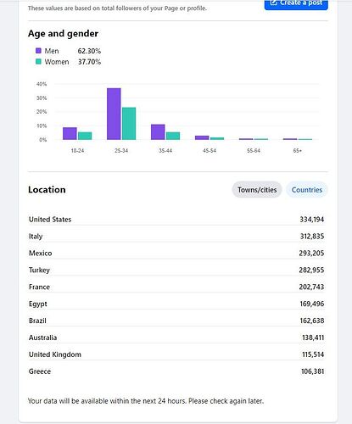Click the Mexico location row
This screenshot has width=352, height=424.
coord(176,254)
